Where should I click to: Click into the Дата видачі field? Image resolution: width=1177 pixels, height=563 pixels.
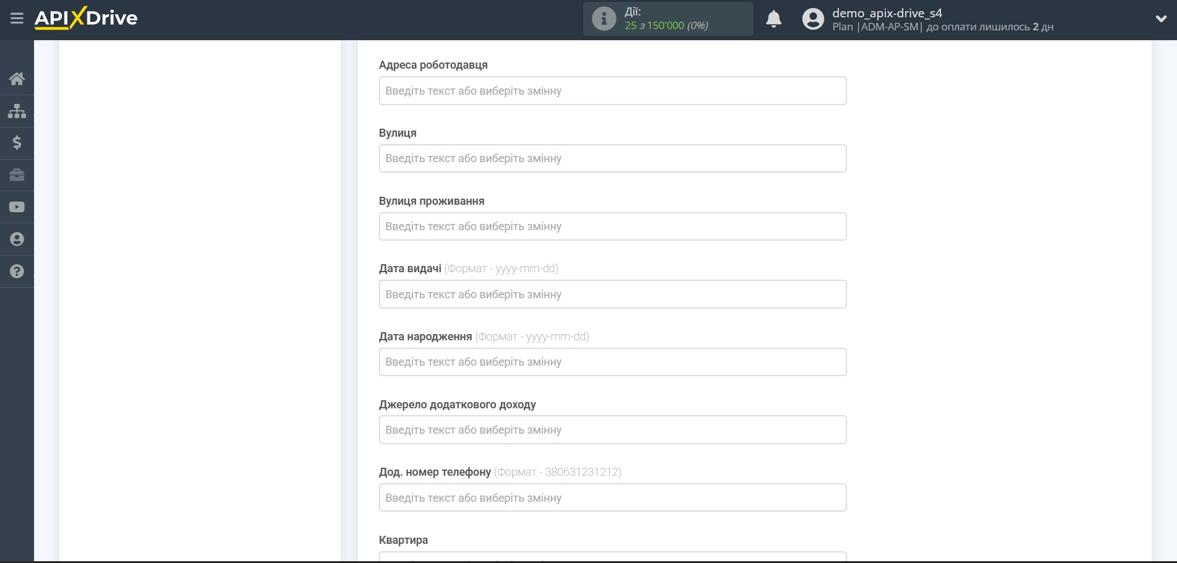coord(612,294)
